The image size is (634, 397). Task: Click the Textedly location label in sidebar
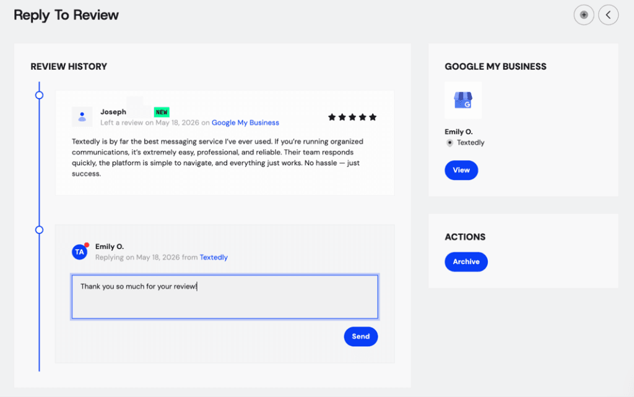pos(471,143)
